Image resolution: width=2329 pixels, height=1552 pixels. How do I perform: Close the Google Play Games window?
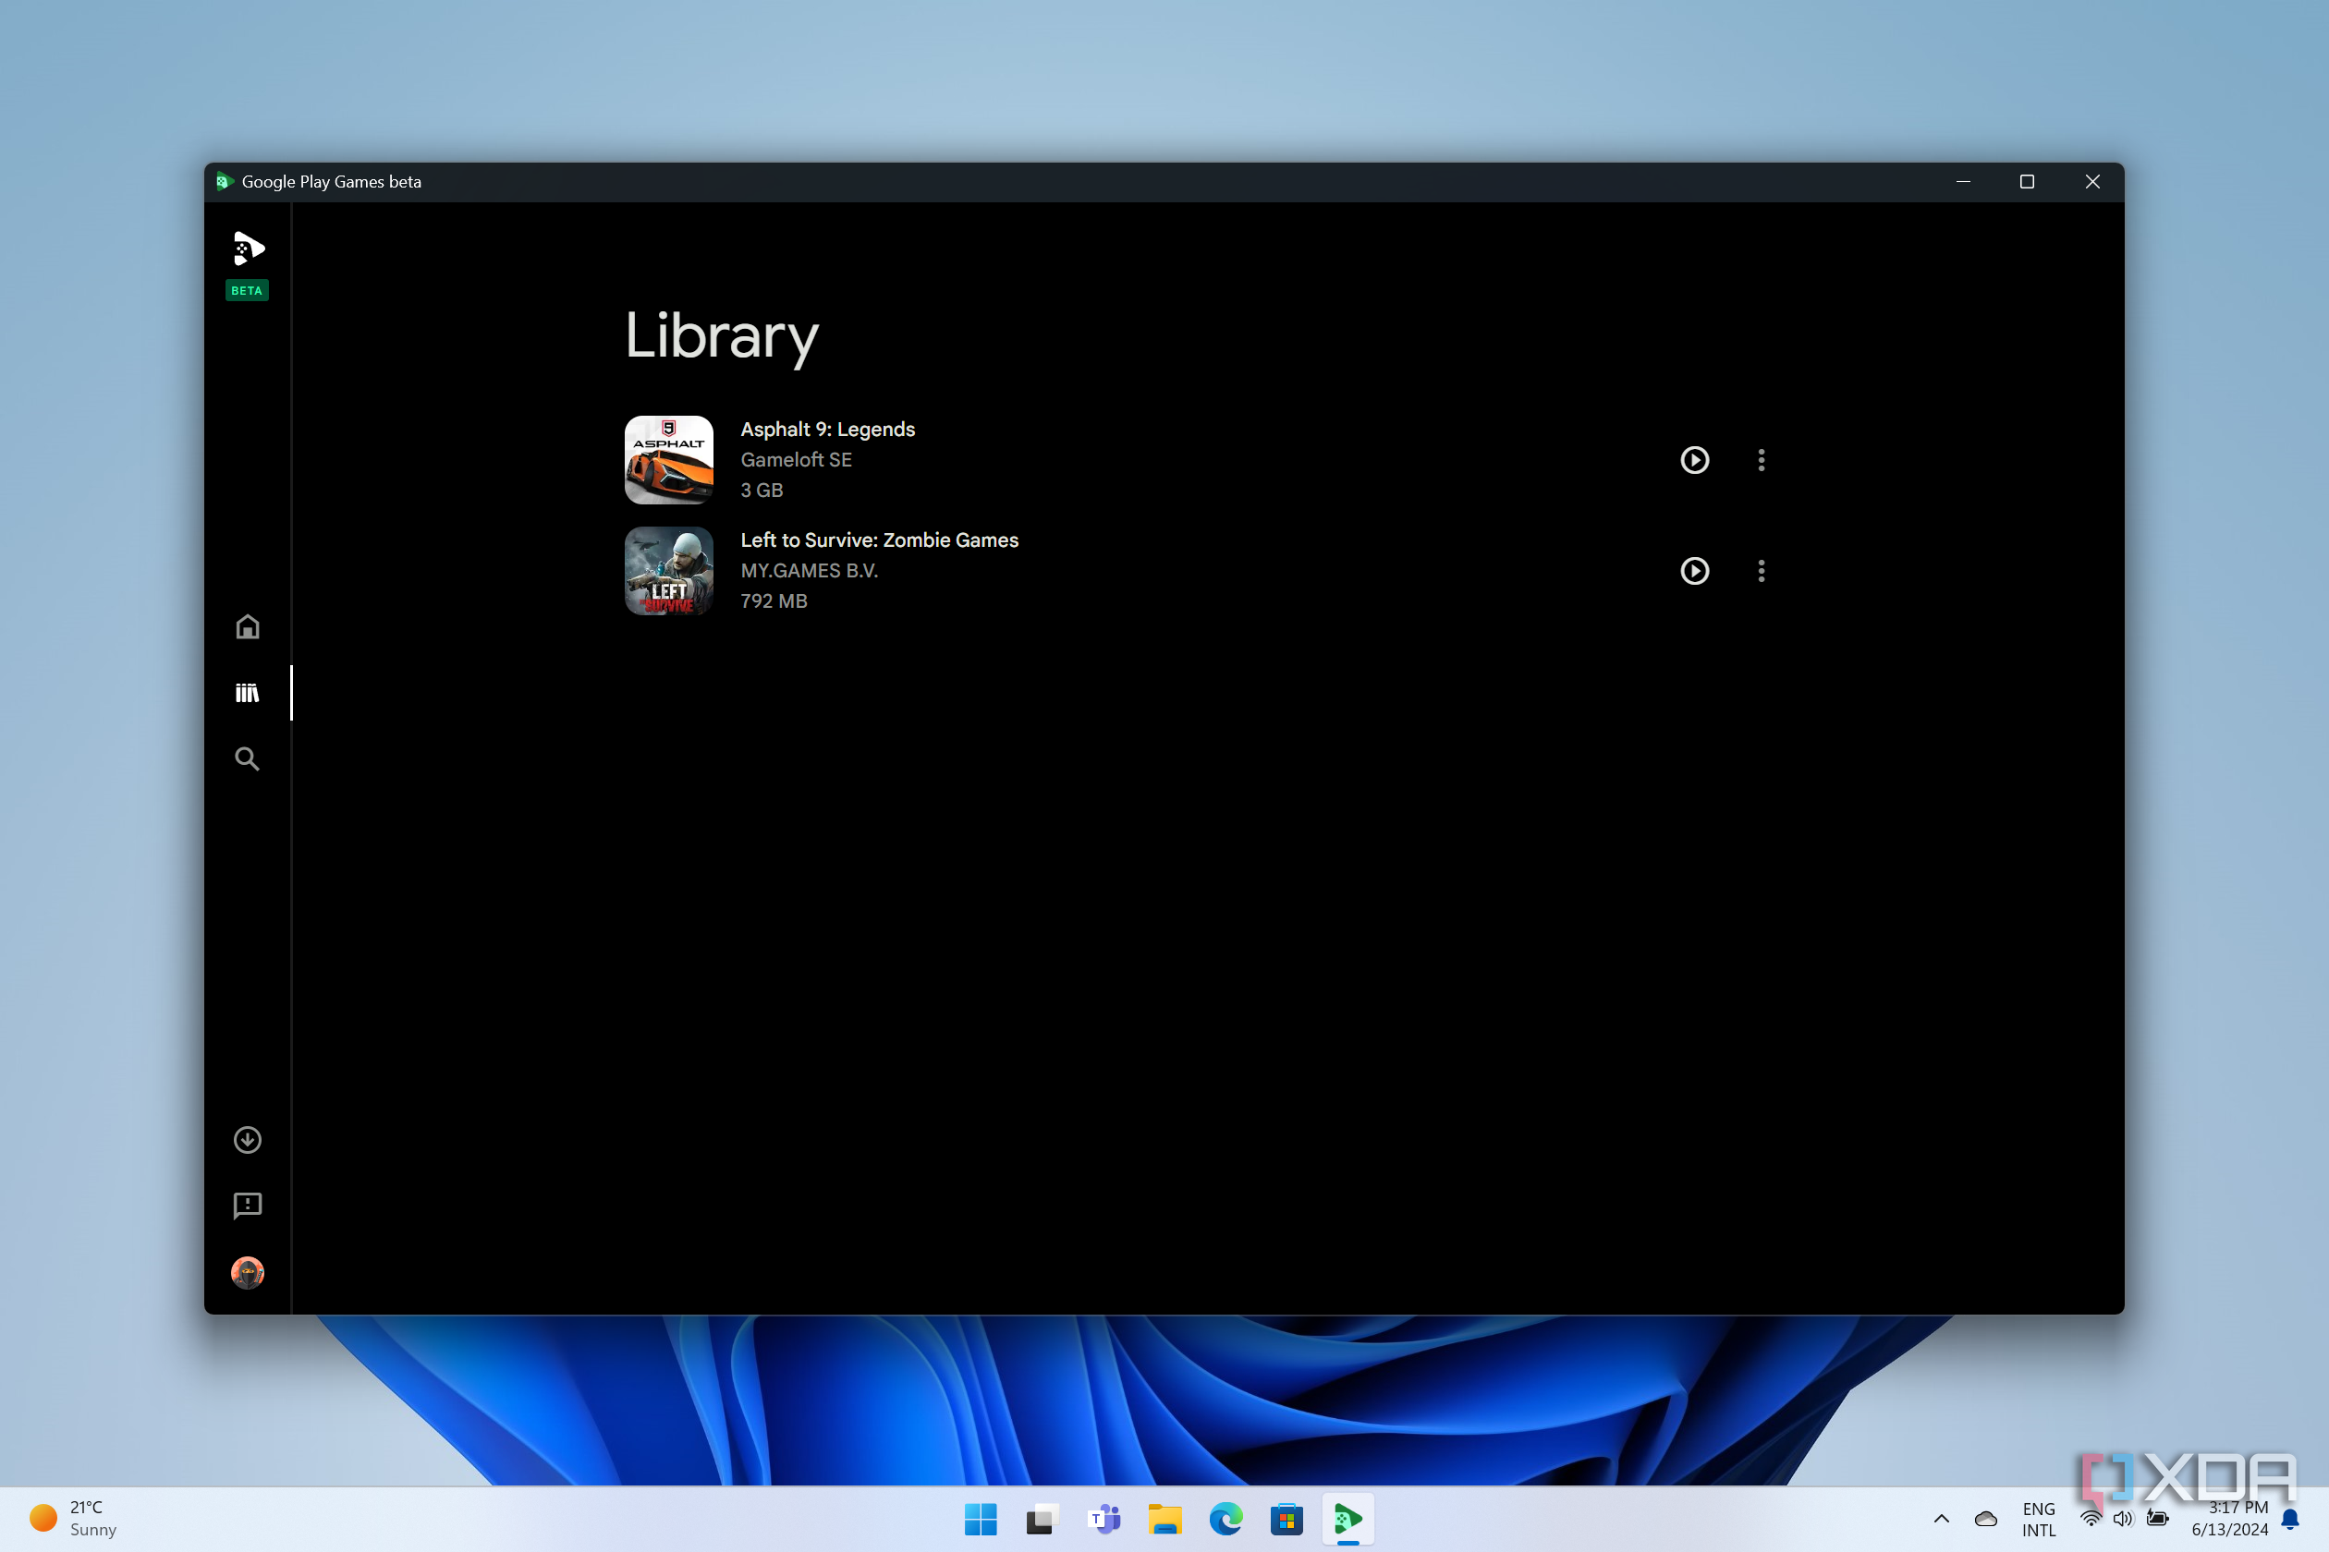(x=2092, y=181)
